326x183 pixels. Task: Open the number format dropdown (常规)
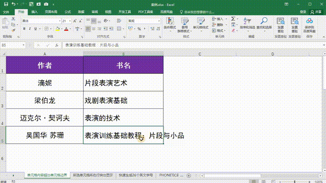click(x=159, y=21)
